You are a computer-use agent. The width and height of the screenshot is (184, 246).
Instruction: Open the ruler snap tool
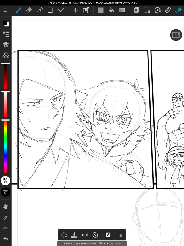point(168,10)
